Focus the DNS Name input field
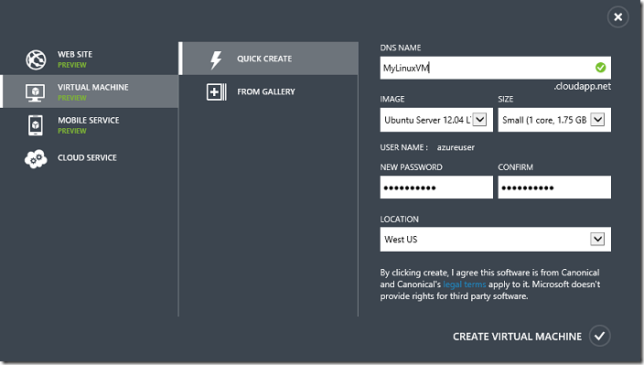This screenshot has width=644, height=365. click(x=495, y=68)
